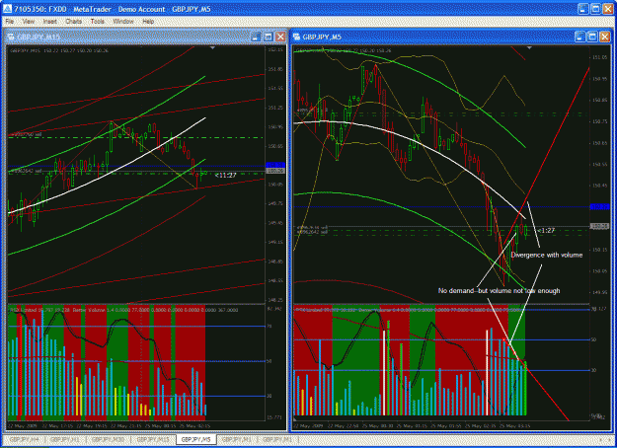Click the 151.25 price on M15 scale

tap(275, 108)
